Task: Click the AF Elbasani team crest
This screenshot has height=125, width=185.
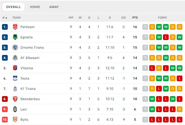Action: point(15,58)
